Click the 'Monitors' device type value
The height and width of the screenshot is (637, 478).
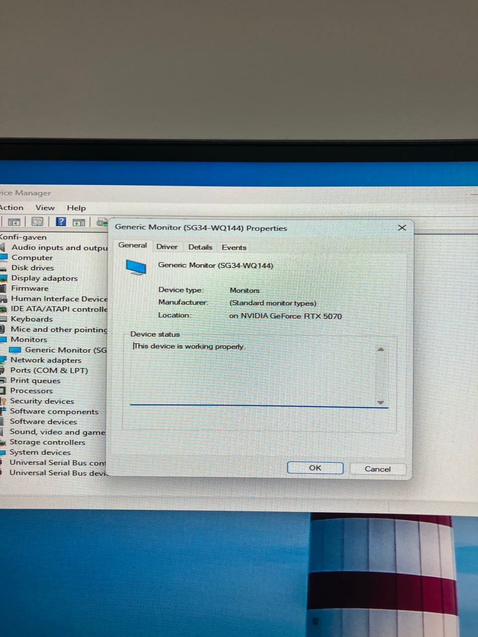244,290
